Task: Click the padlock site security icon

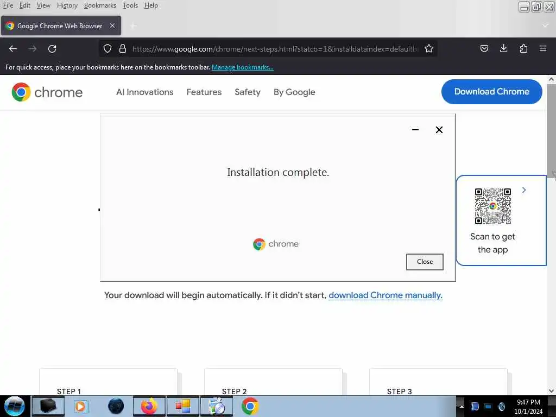Action: coord(123,48)
